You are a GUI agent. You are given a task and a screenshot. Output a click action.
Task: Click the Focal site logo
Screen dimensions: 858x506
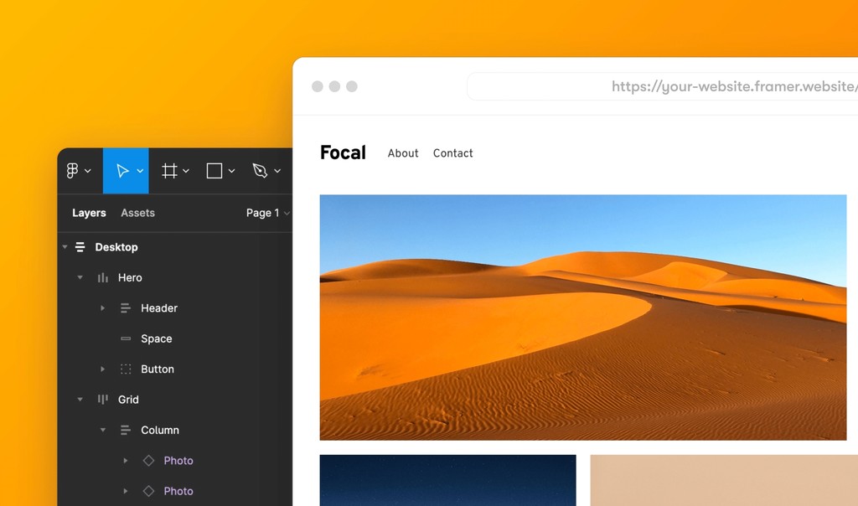click(x=343, y=152)
